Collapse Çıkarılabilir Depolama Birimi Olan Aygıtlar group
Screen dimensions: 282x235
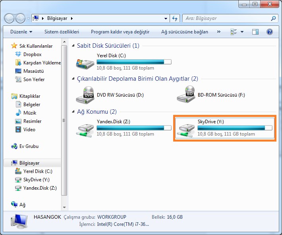tap(73, 79)
